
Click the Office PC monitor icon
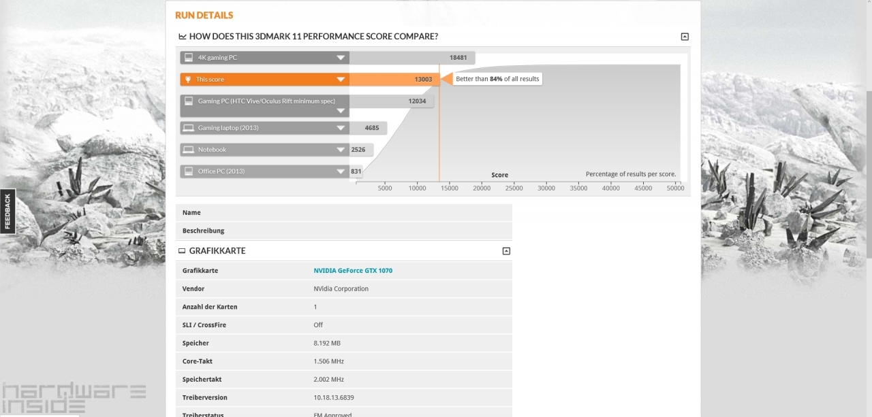point(188,171)
